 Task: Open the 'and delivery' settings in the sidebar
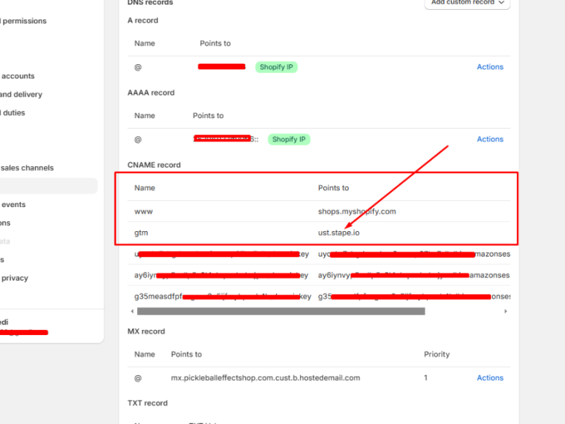21,95
